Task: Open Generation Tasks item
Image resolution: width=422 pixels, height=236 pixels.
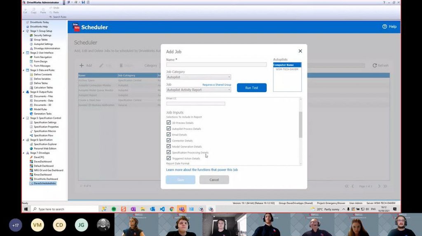Action: [x=42, y=114]
